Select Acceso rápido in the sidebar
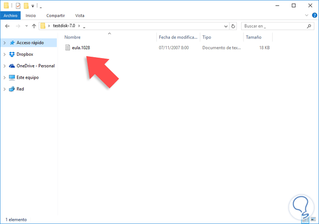319x224 pixels. click(30, 43)
